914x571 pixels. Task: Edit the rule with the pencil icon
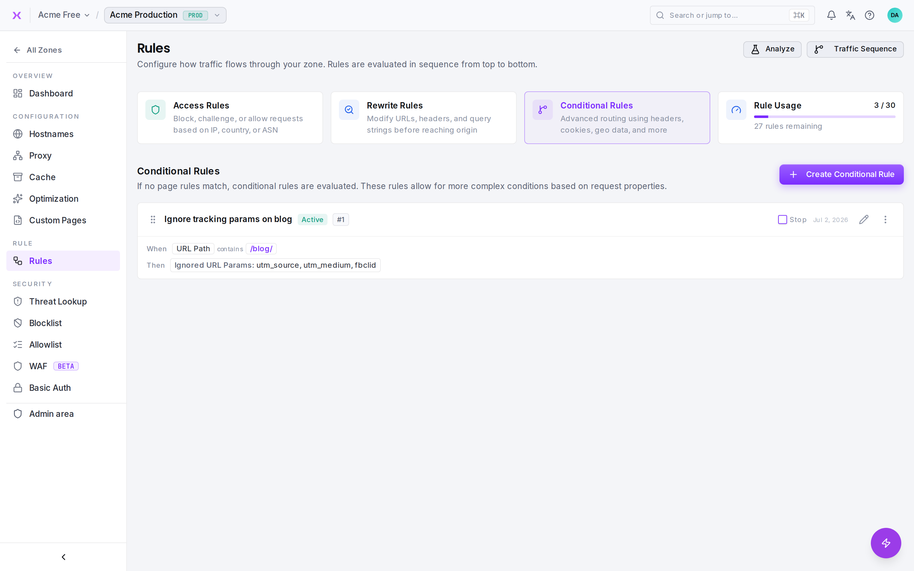click(x=864, y=220)
